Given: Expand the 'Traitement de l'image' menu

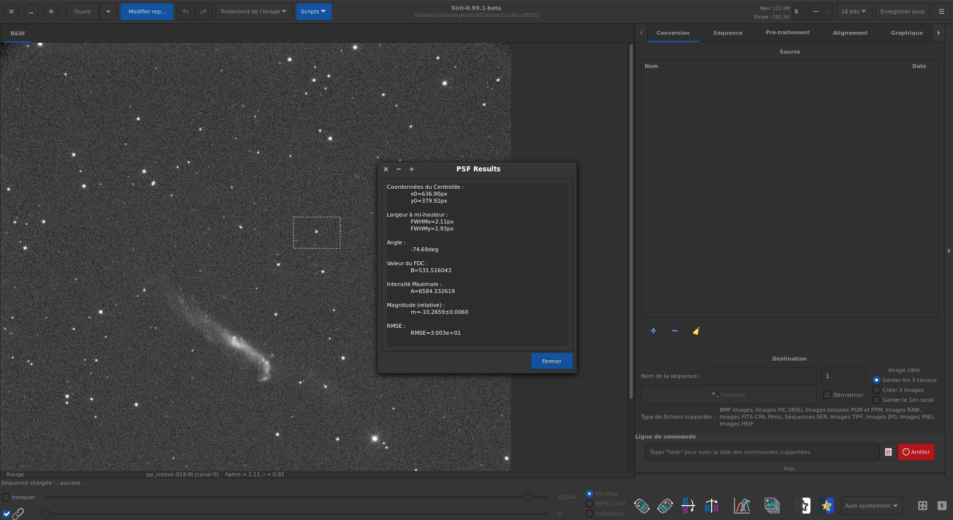Looking at the screenshot, I should click(x=253, y=11).
